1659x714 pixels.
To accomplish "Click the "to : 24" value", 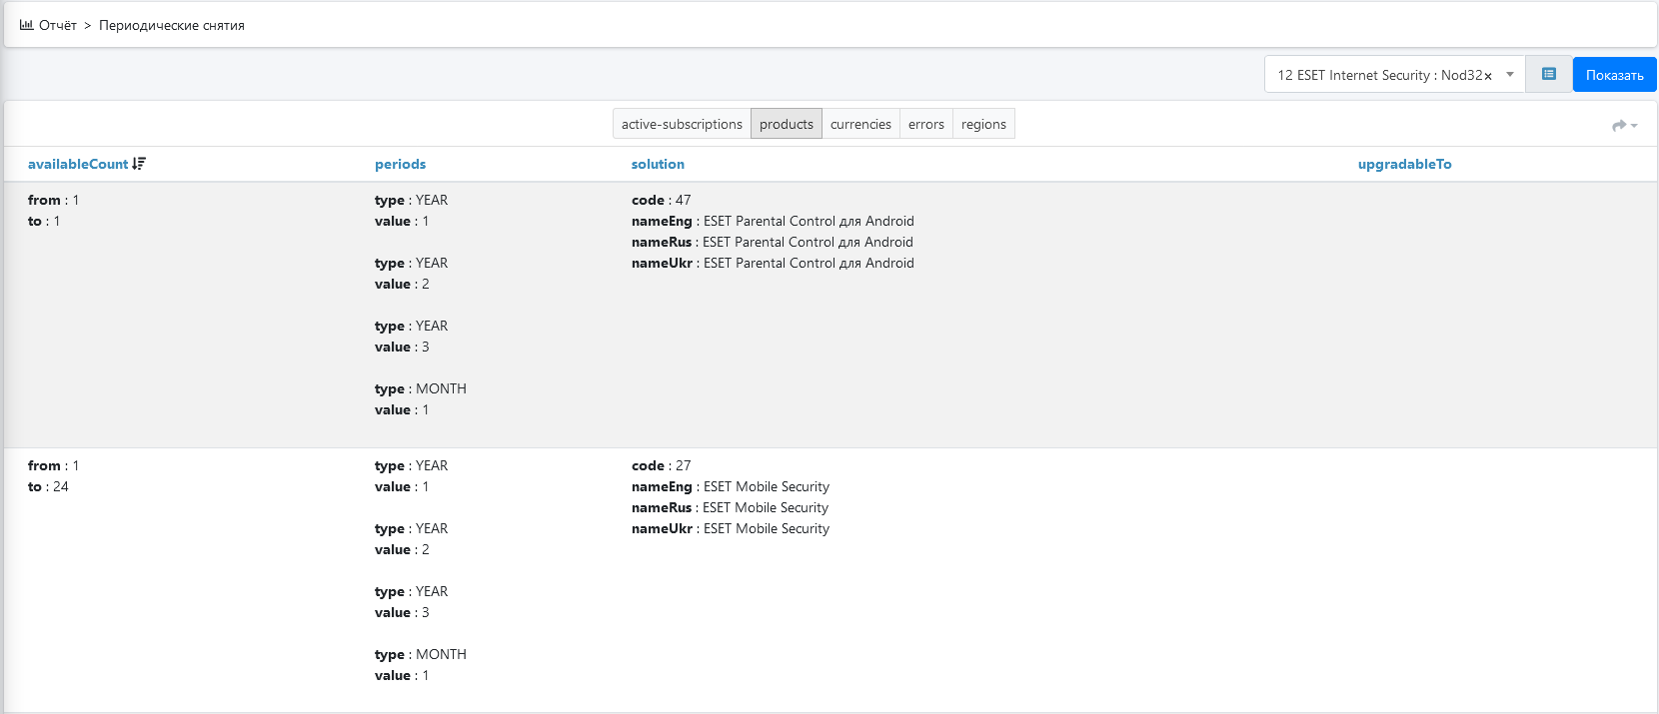I will pos(48,486).
